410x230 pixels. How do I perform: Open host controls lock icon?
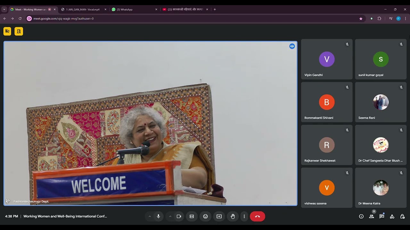(x=402, y=216)
